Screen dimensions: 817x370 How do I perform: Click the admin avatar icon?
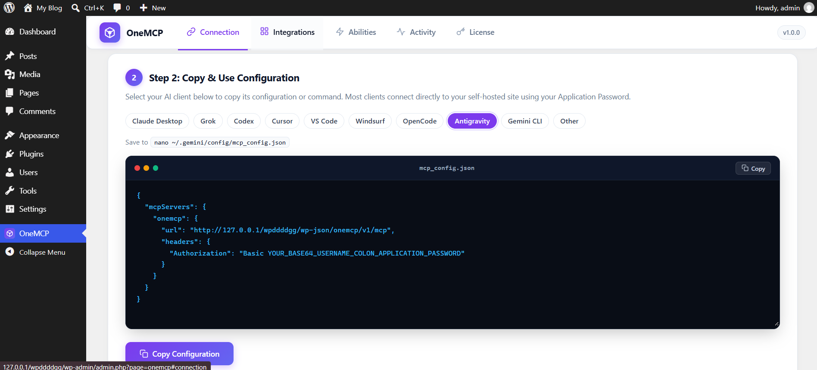(x=809, y=8)
